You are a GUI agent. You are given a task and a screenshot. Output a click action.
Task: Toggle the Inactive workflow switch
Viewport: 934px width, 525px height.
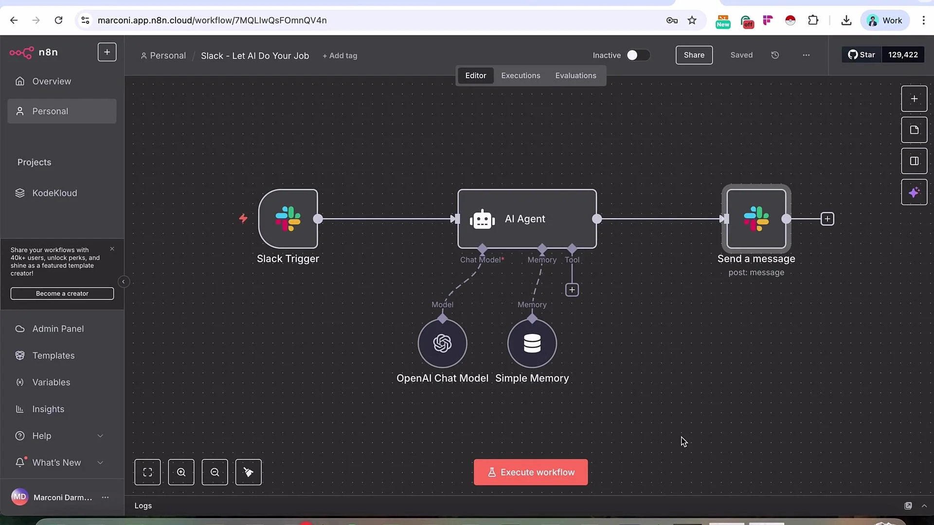click(638, 55)
